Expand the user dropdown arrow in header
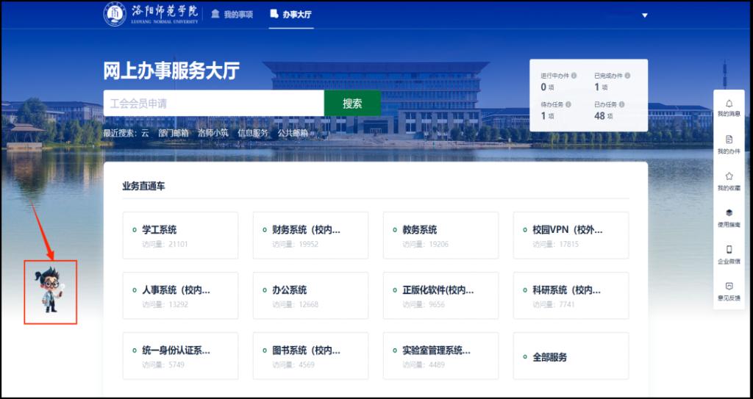753x399 pixels. pyautogui.click(x=645, y=15)
